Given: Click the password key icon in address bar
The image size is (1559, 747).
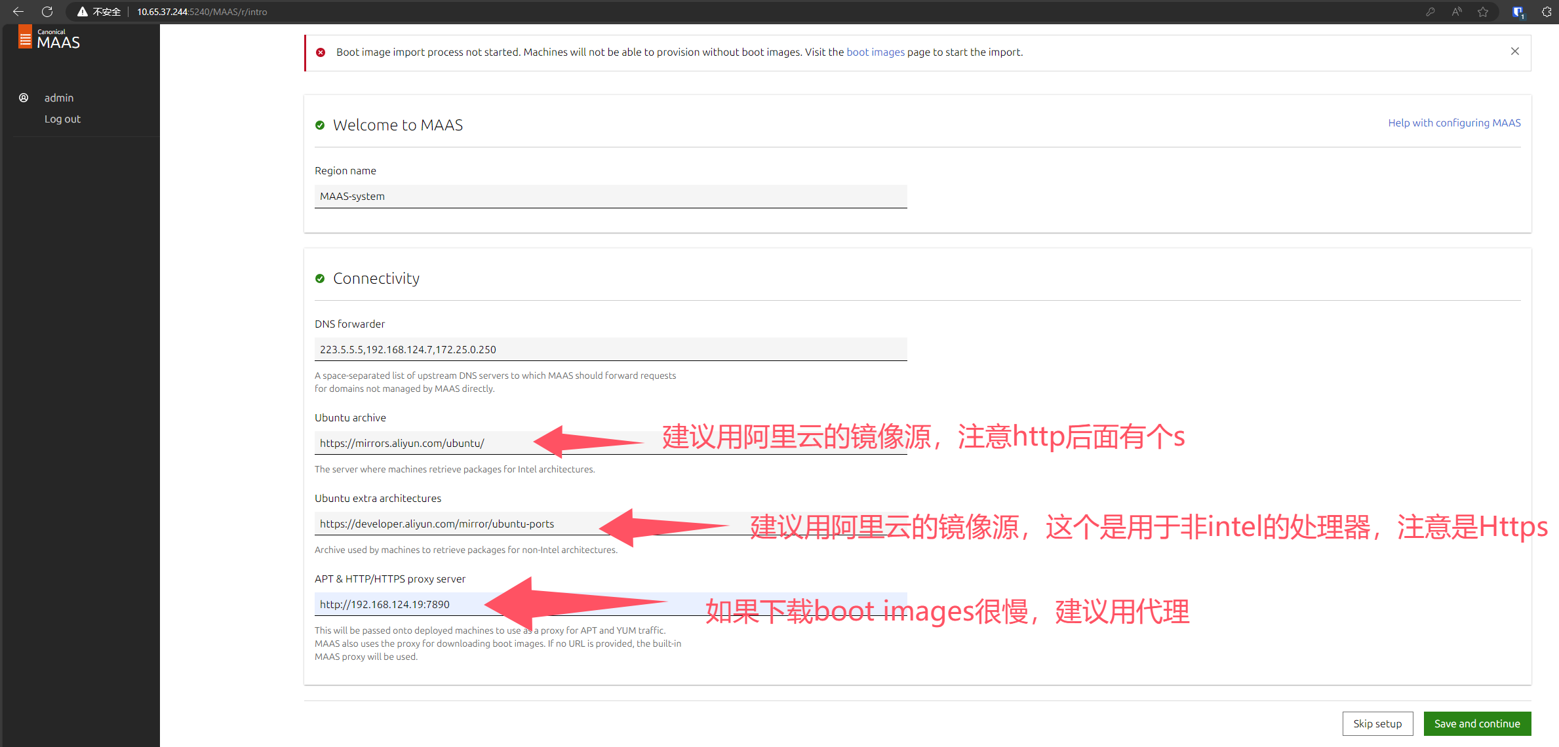Looking at the screenshot, I should 1431,11.
